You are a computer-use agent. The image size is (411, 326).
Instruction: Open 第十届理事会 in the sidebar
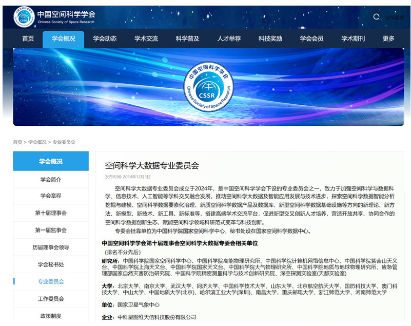click(x=51, y=213)
